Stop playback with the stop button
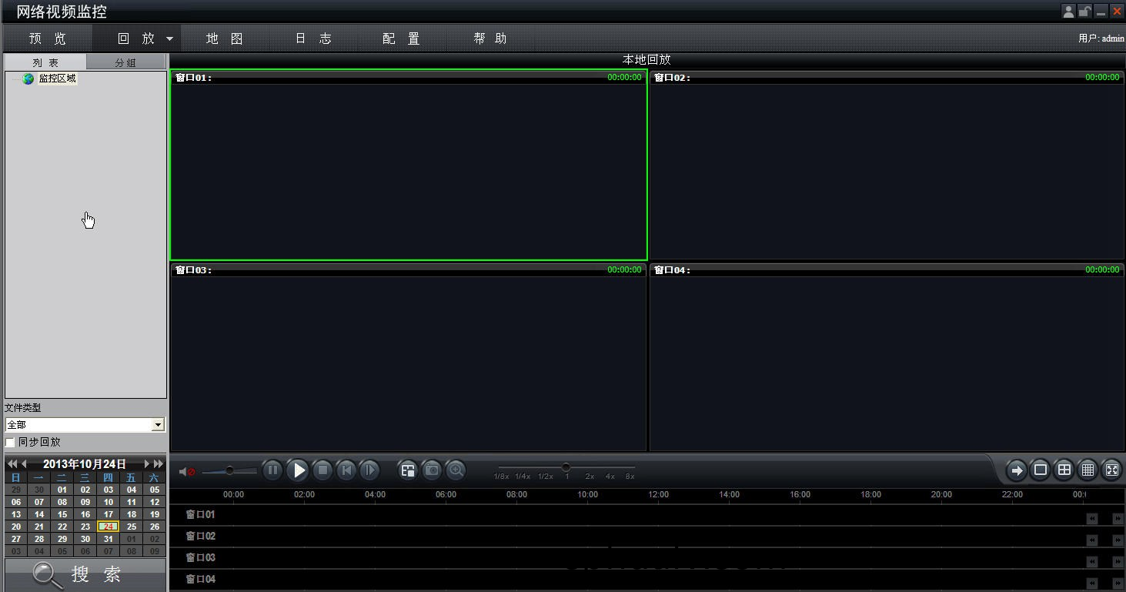The image size is (1126, 592). tap(323, 470)
